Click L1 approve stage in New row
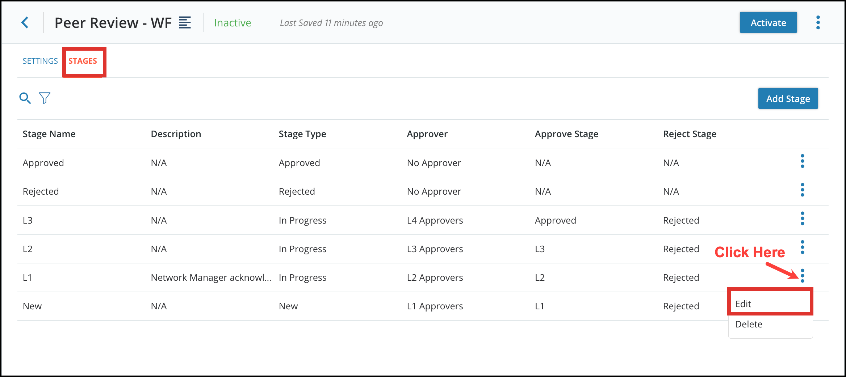The width and height of the screenshot is (846, 377). click(539, 306)
